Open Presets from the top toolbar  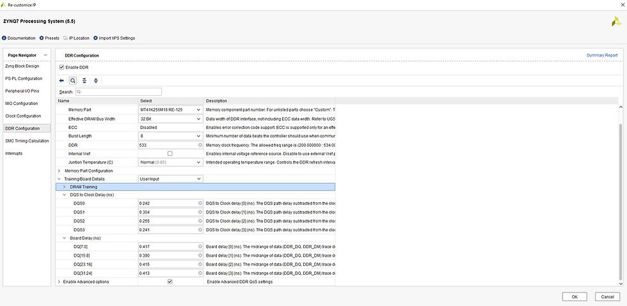click(x=49, y=38)
